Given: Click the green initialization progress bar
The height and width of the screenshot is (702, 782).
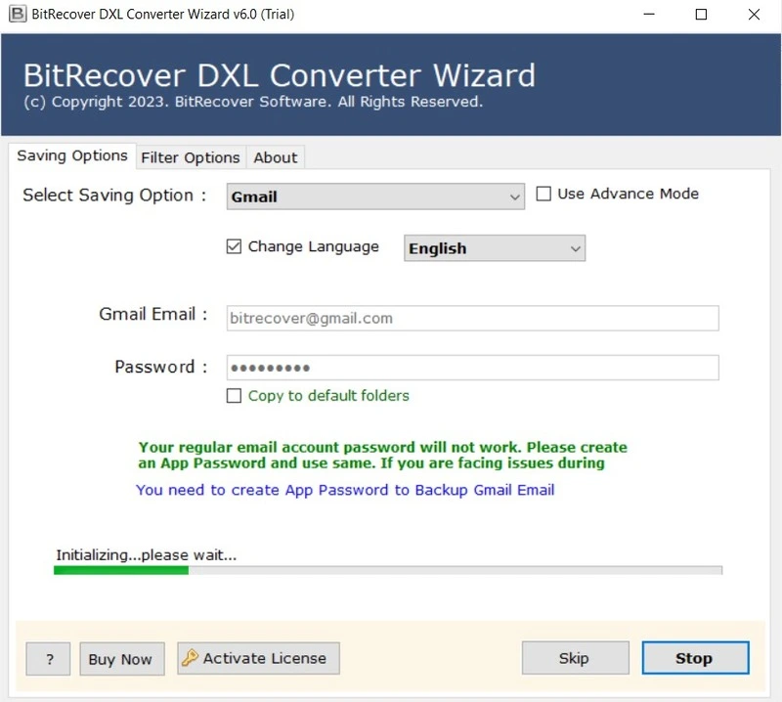Looking at the screenshot, I should point(387,570).
